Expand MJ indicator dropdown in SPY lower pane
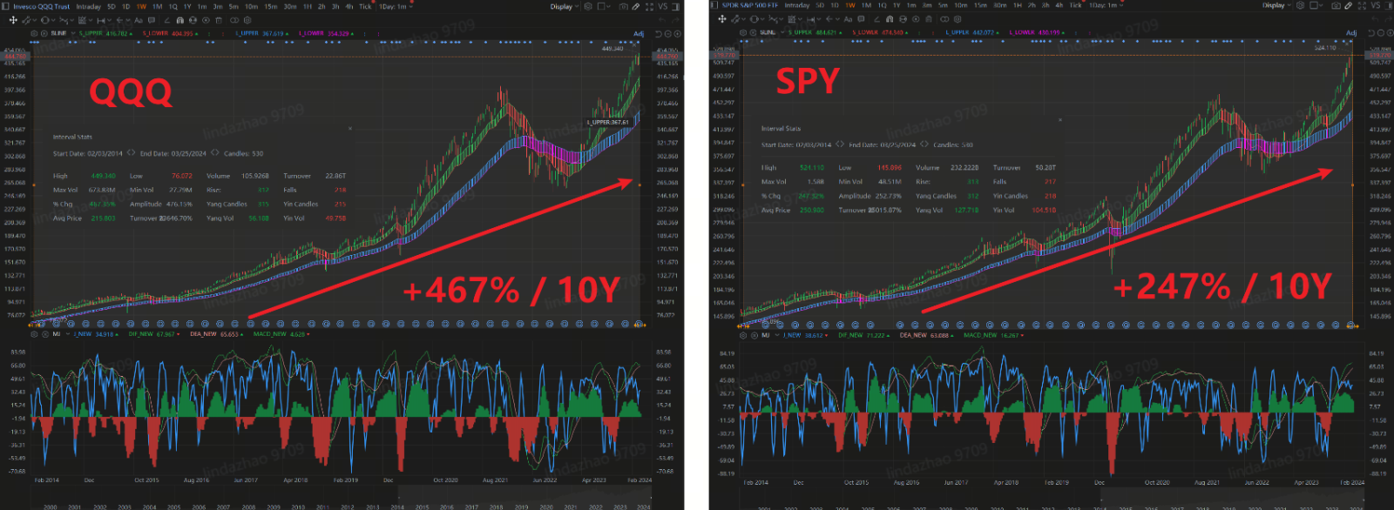Viewport: 1394px width, 510px height. pos(777,335)
